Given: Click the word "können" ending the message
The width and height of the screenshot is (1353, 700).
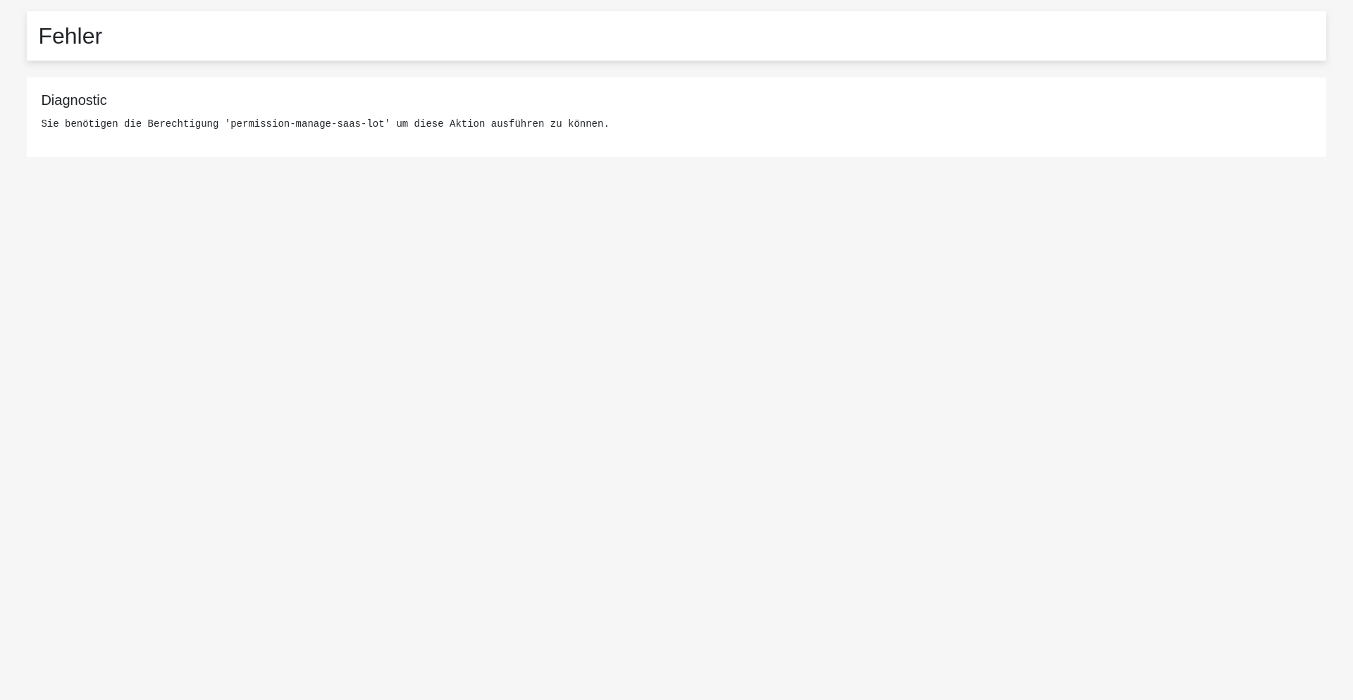Looking at the screenshot, I should (x=586, y=124).
